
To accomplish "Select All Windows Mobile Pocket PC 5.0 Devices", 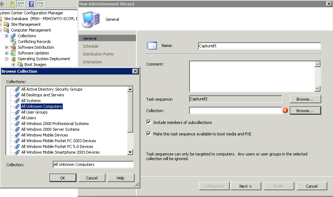I will (x=57, y=146).
